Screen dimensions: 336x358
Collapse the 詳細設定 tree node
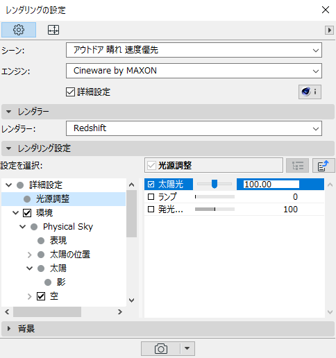pyautogui.click(x=9, y=185)
